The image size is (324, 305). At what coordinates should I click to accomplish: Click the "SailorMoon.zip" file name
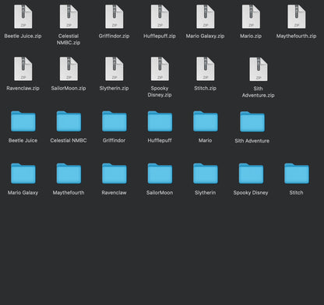point(69,88)
